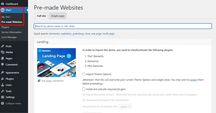Image resolution: width=216 pixels, height=113 pixels.
Task: Open the Dashboard menu item
Action: [x=12, y=4]
